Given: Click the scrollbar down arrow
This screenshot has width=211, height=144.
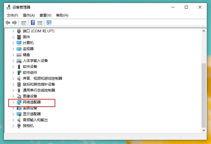Looking at the screenshot, I should (204, 130).
